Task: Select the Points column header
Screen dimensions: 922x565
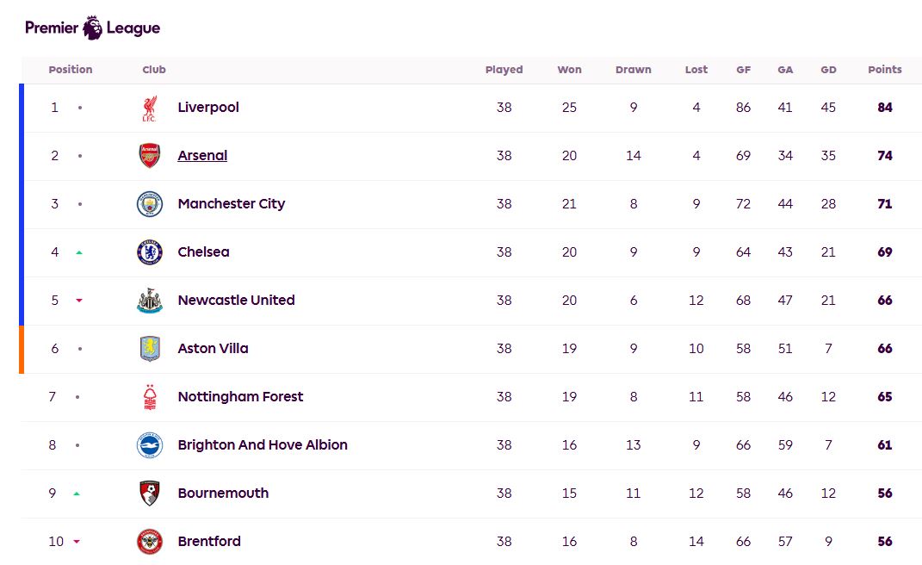Action: [884, 70]
